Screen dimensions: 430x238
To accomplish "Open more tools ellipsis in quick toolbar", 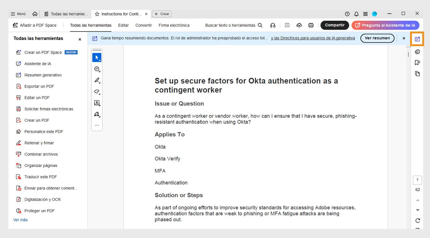I will tap(97, 125).
